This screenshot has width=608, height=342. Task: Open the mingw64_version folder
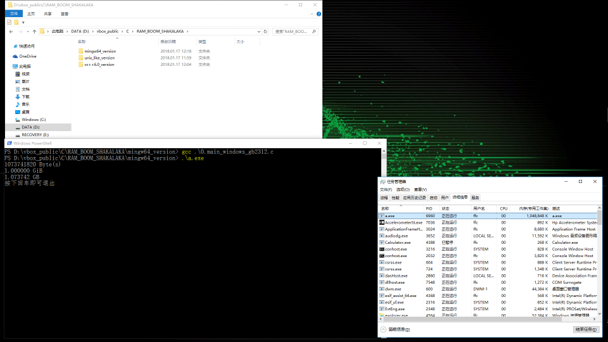click(x=99, y=51)
